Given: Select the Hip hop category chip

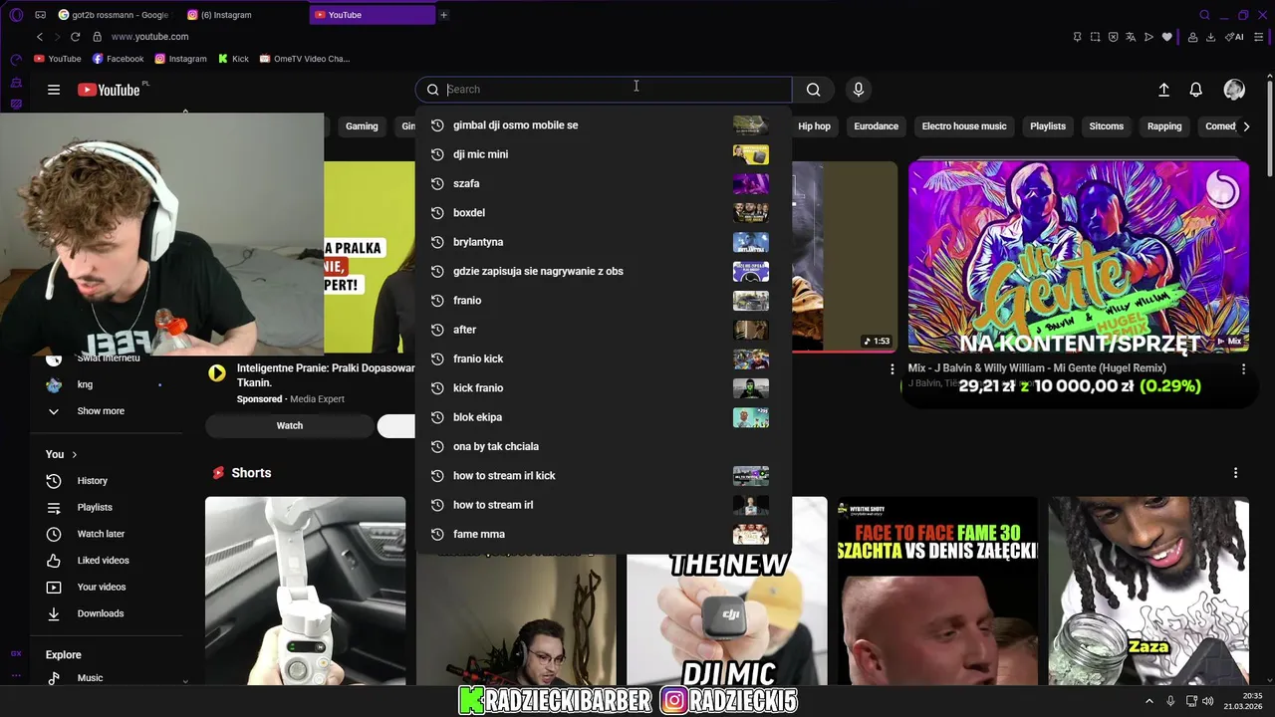Looking at the screenshot, I should click(x=814, y=126).
